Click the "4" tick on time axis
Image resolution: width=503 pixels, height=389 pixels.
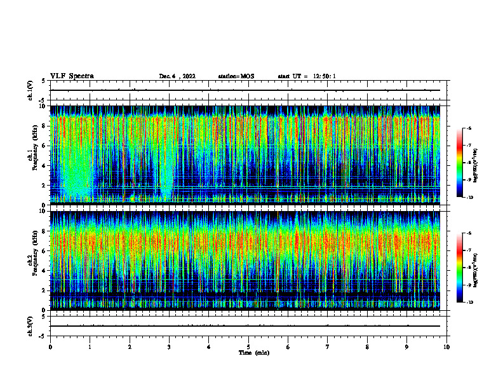pyautogui.click(x=209, y=347)
